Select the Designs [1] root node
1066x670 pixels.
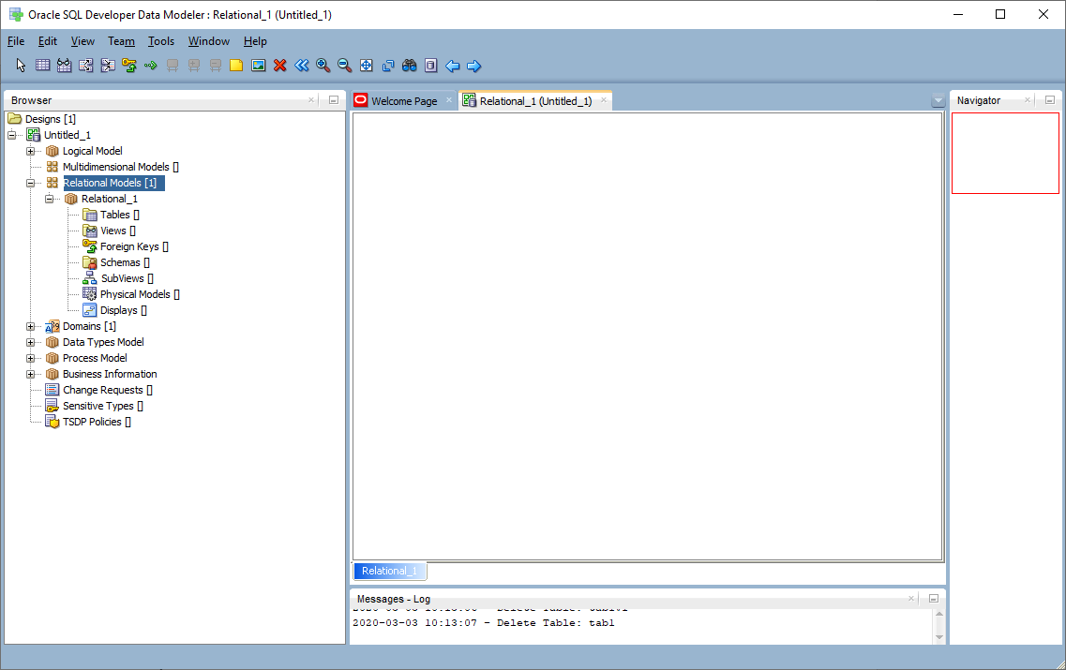click(51, 119)
